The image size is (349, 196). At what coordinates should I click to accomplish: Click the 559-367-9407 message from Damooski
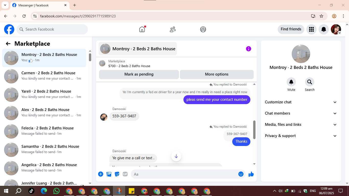[124, 116]
